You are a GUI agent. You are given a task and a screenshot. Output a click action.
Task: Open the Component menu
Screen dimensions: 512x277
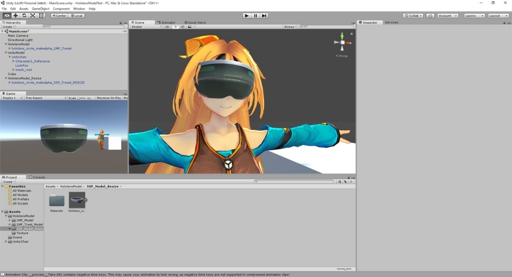click(x=61, y=9)
